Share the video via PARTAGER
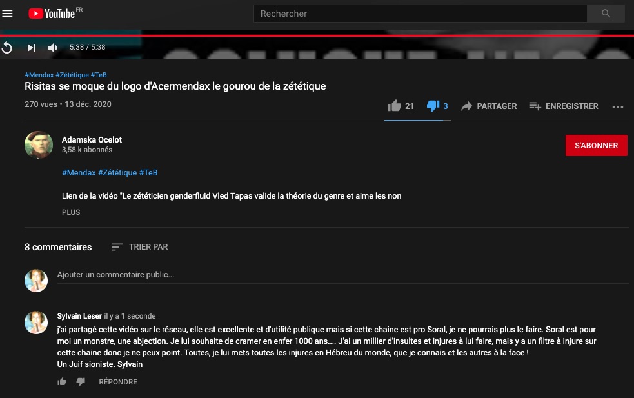Image resolution: width=634 pixels, height=398 pixels. pyautogui.click(x=489, y=106)
